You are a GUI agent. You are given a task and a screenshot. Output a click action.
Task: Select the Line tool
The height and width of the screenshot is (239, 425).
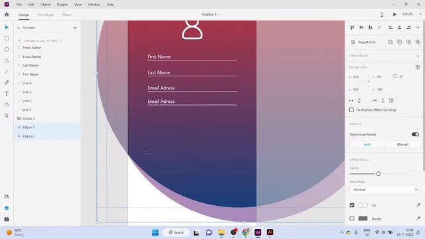[7, 72]
